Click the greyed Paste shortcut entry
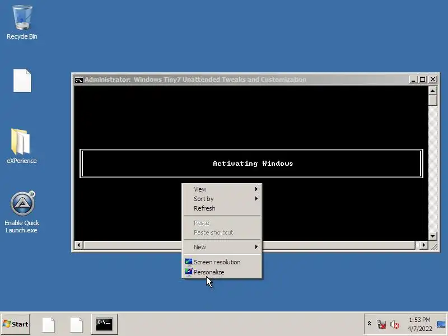Screen dimensions: 448x336 pyautogui.click(x=222, y=232)
